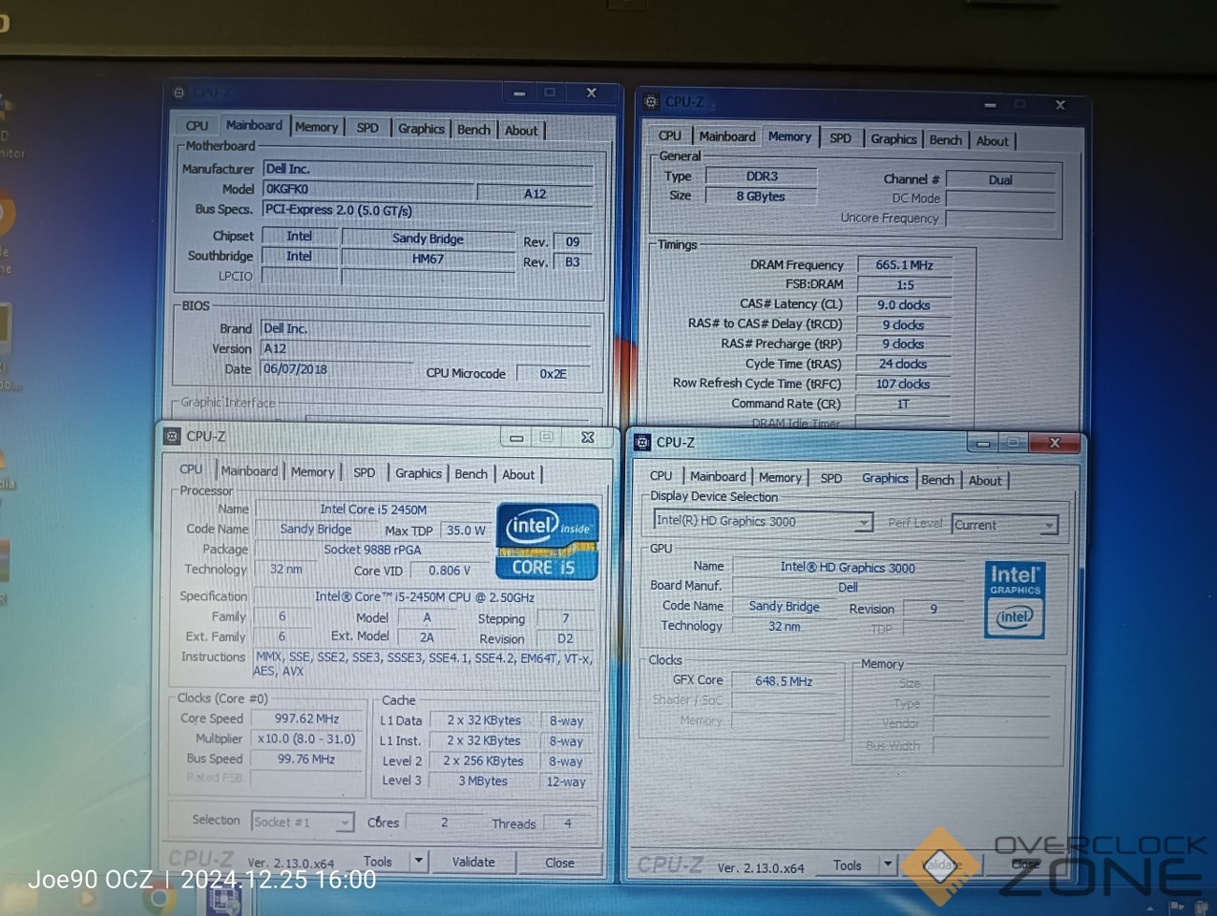Click the GPU name 'Intel® HD Graphics 3000'

[x=848, y=567]
